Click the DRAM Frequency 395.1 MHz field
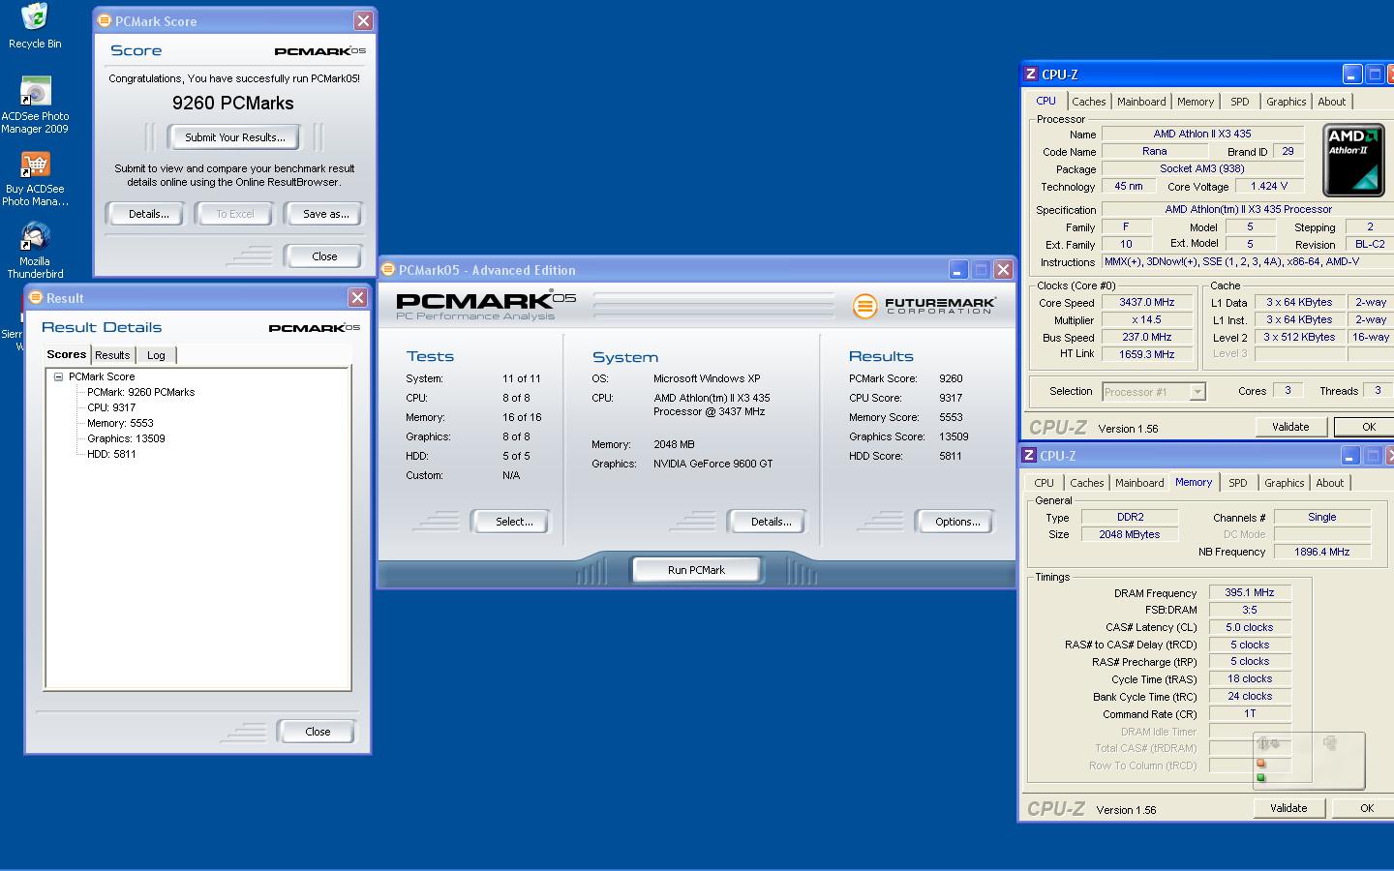Viewport: 1394px width, 871px height. (1250, 592)
